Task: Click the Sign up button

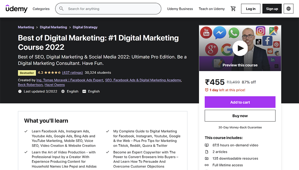Action: pyautogui.click(x=272, y=9)
